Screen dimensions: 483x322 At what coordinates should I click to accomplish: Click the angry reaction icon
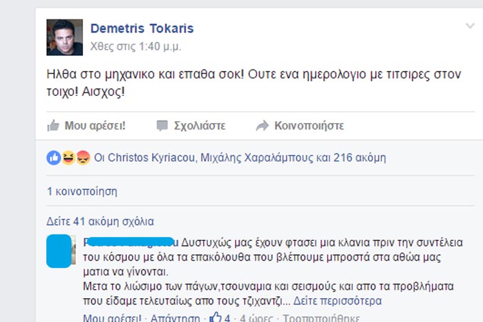(x=83, y=158)
